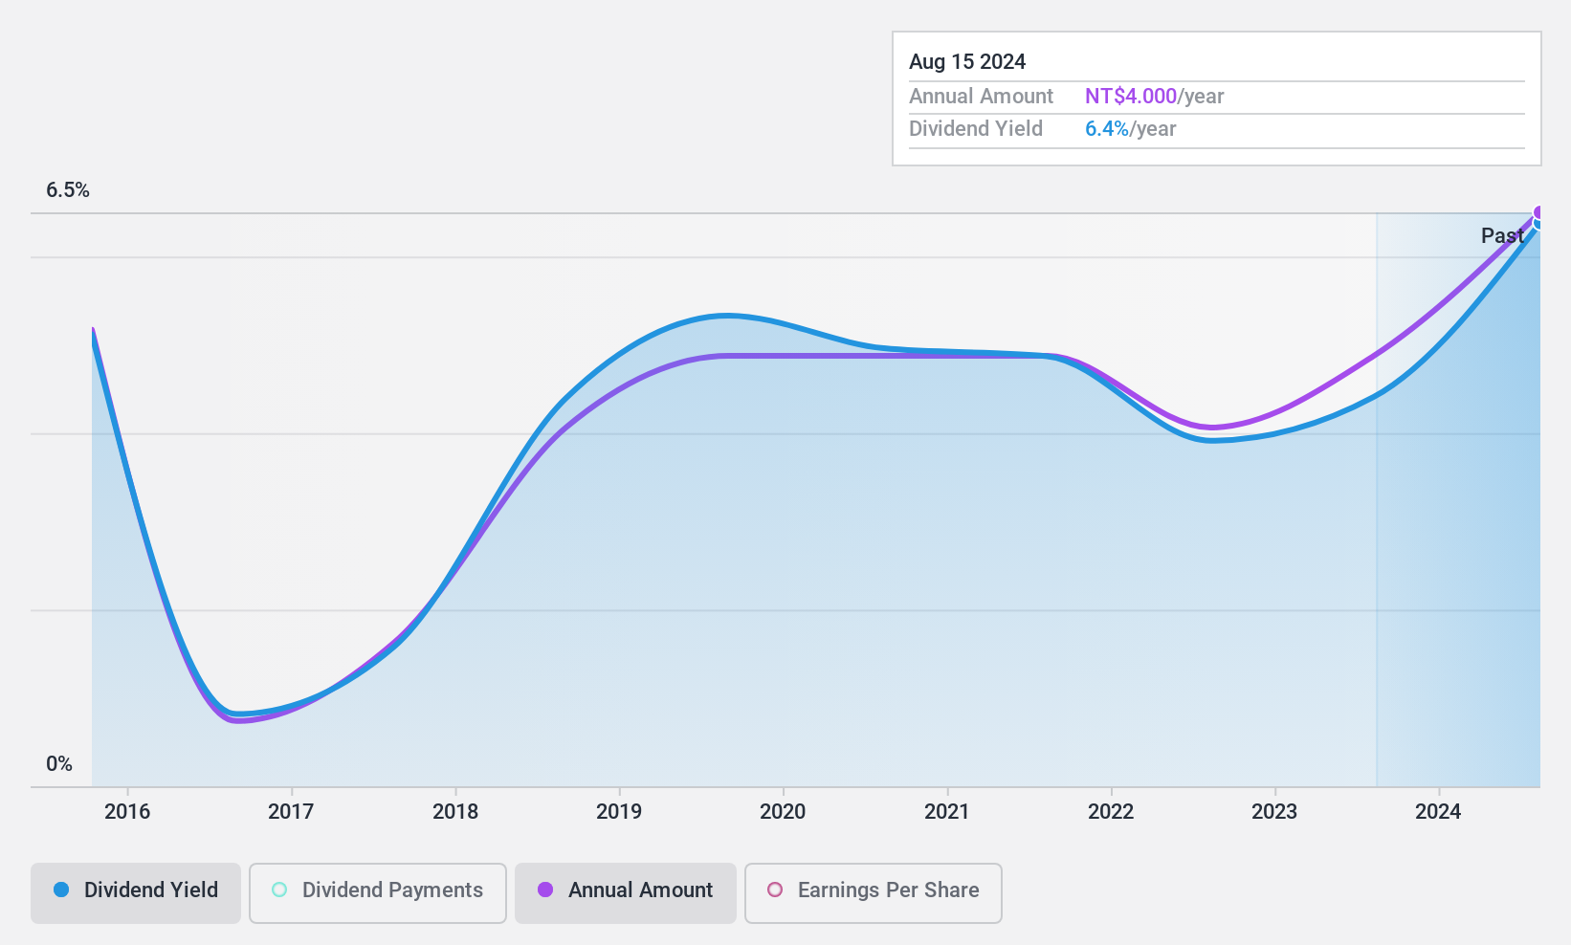Toggle the Earnings Per Share series
1571x945 pixels.
874,893
